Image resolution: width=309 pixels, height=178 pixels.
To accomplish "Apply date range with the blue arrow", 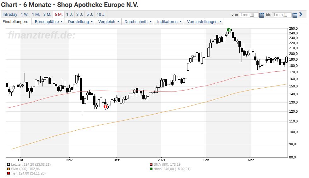I will (x=301, y=15).
